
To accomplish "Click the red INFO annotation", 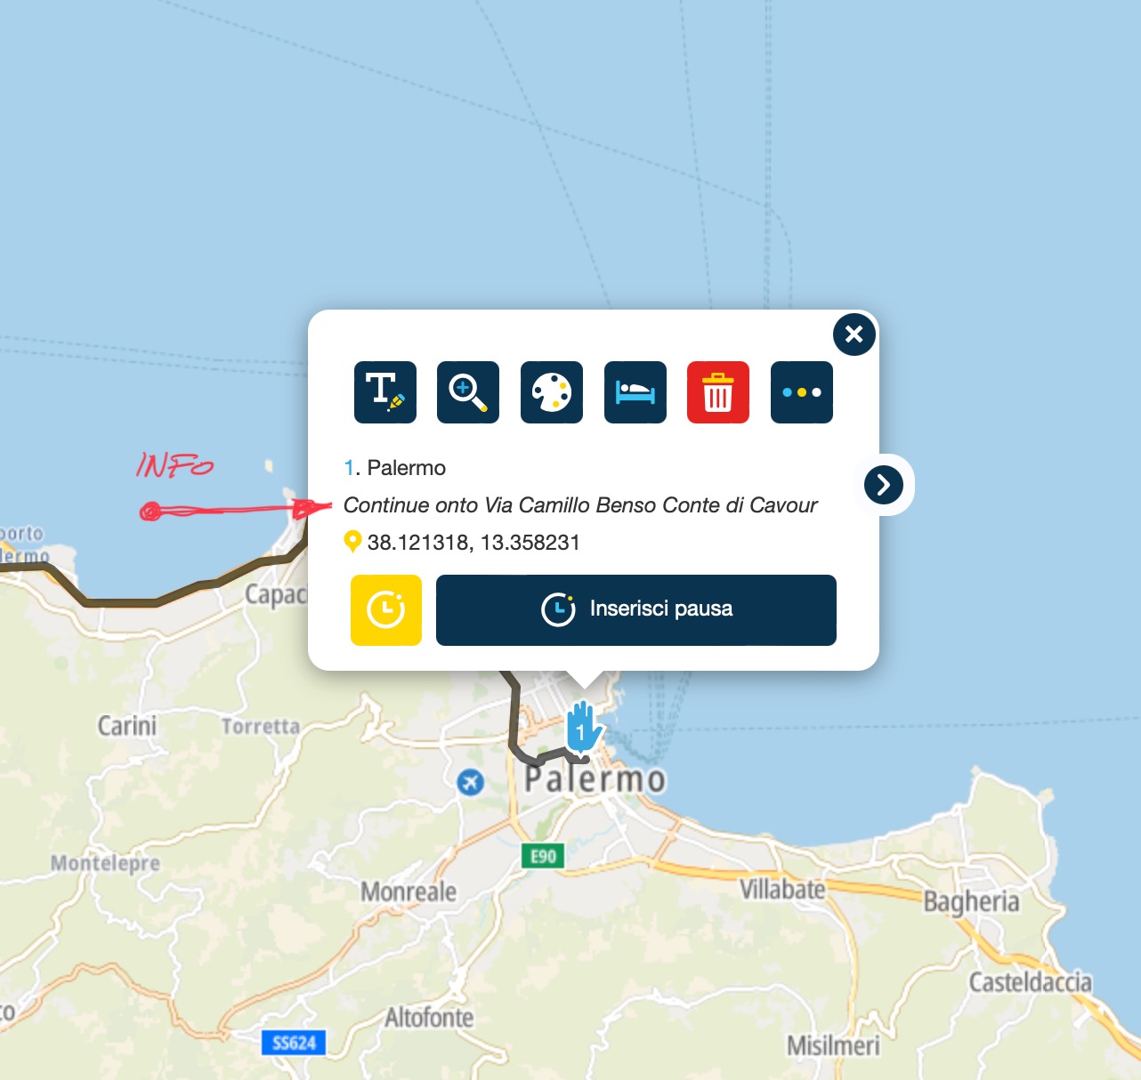I will 174,464.
